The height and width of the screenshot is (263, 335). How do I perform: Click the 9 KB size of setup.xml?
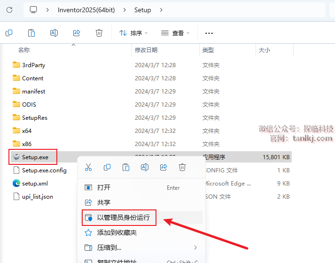pyautogui.click(x=283, y=184)
